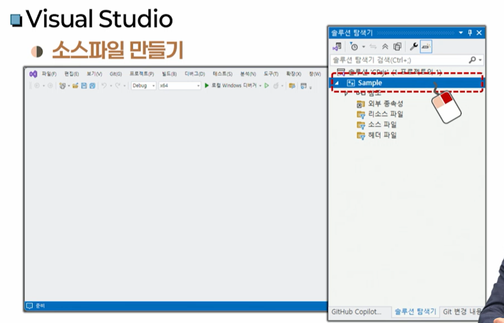
Task: Open the Git(G) menu
Action: point(116,74)
